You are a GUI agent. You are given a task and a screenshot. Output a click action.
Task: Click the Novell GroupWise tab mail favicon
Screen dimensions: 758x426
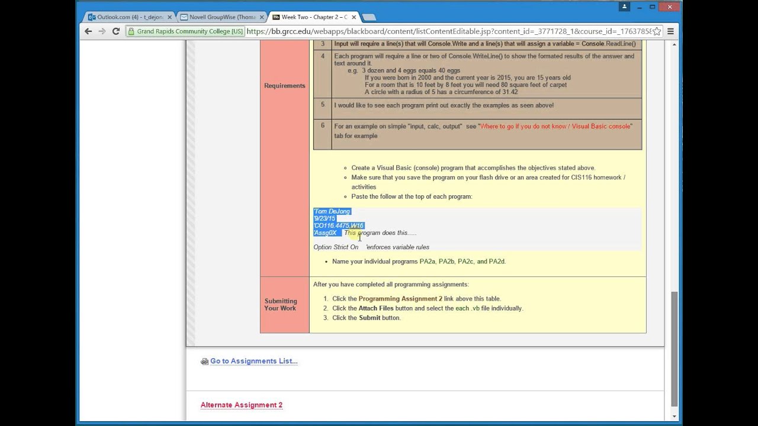click(184, 17)
